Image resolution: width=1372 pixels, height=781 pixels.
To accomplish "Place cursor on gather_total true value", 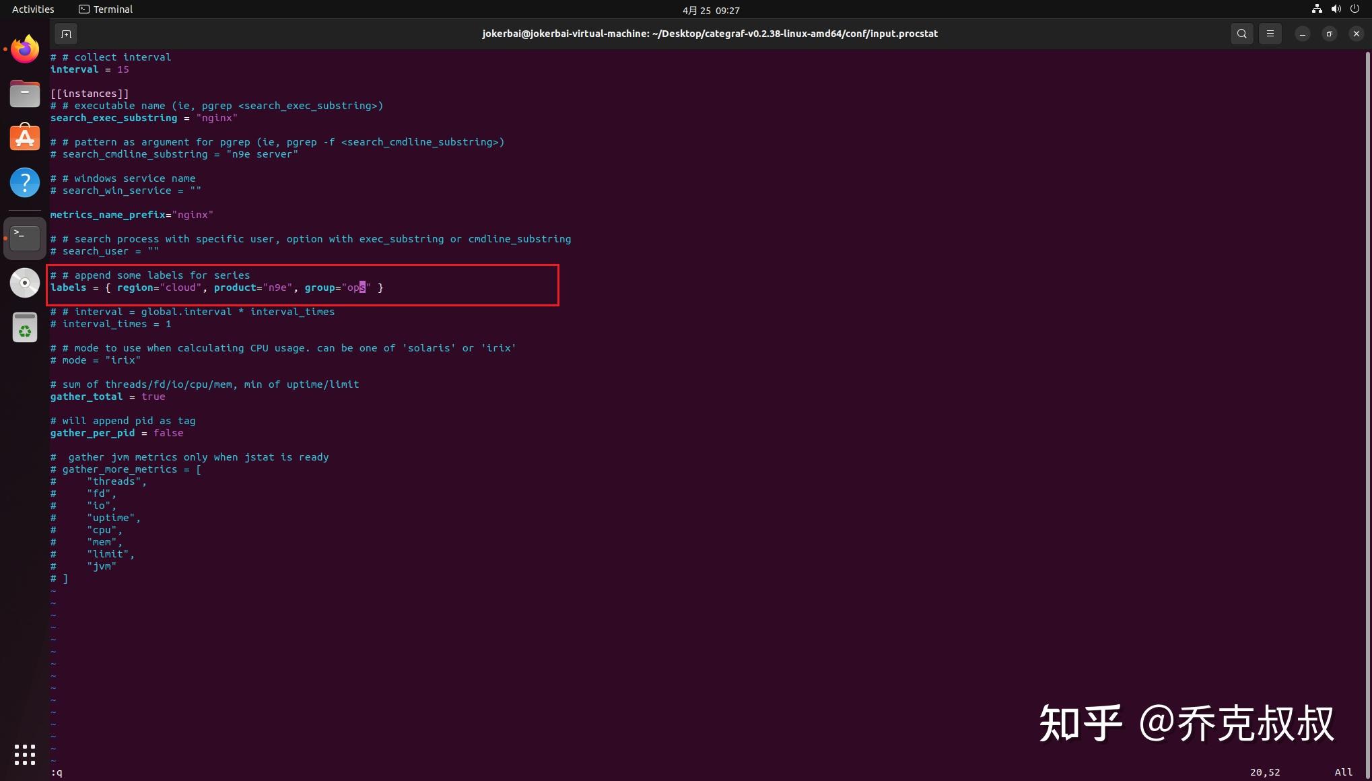I will click(153, 397).
